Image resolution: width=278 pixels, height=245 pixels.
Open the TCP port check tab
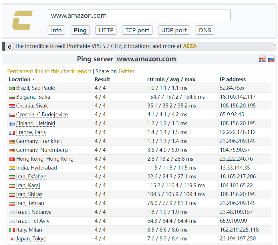click(x=137, y=30)
